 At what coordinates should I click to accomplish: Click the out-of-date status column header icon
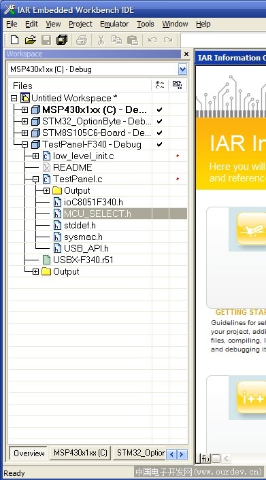[x=177, y=85]
